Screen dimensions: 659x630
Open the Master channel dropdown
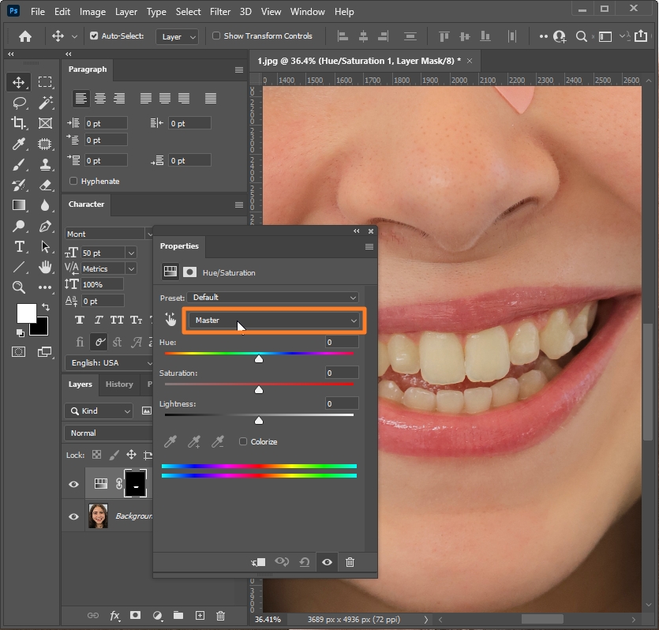coord(273,321)
